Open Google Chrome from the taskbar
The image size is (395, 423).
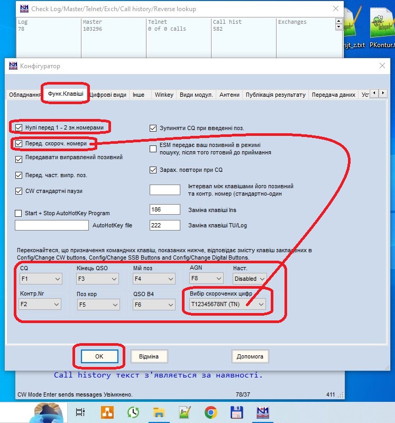tap(211, 412)
